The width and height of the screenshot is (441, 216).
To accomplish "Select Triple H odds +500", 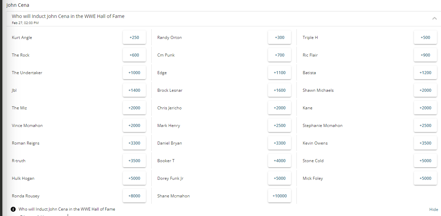I will coord(425,38).
